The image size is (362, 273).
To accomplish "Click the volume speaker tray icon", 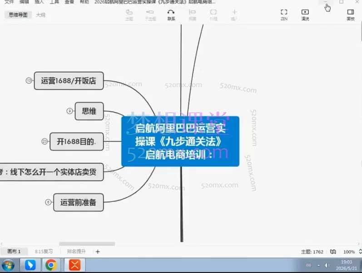I will 327,265.
